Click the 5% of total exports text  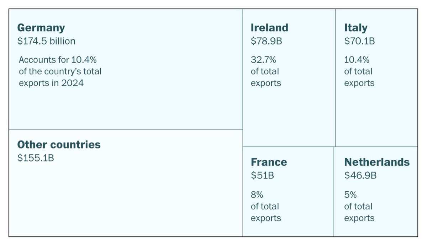coord(359,207)
